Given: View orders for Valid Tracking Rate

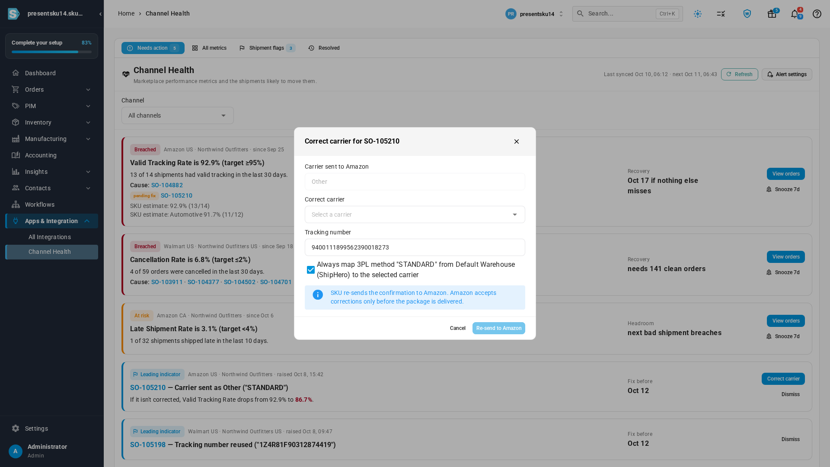Looking at the screenshot, I should point(786,174).
